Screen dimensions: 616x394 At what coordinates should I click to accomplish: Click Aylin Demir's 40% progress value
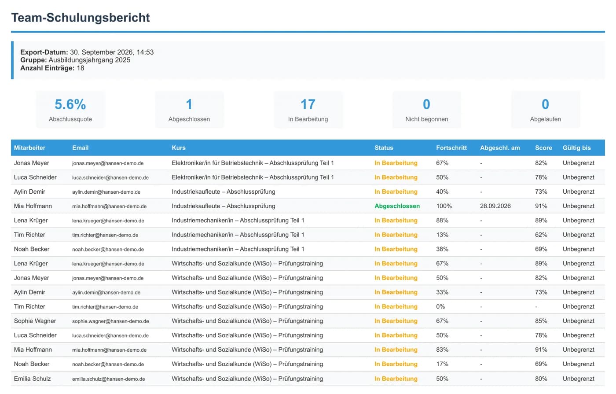click(442, 191)
